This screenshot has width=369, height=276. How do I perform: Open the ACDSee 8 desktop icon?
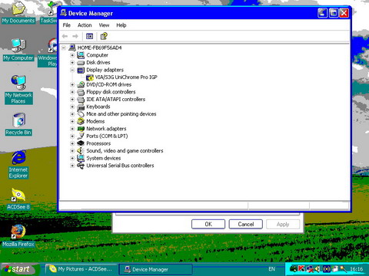click(x=18, y=195)
